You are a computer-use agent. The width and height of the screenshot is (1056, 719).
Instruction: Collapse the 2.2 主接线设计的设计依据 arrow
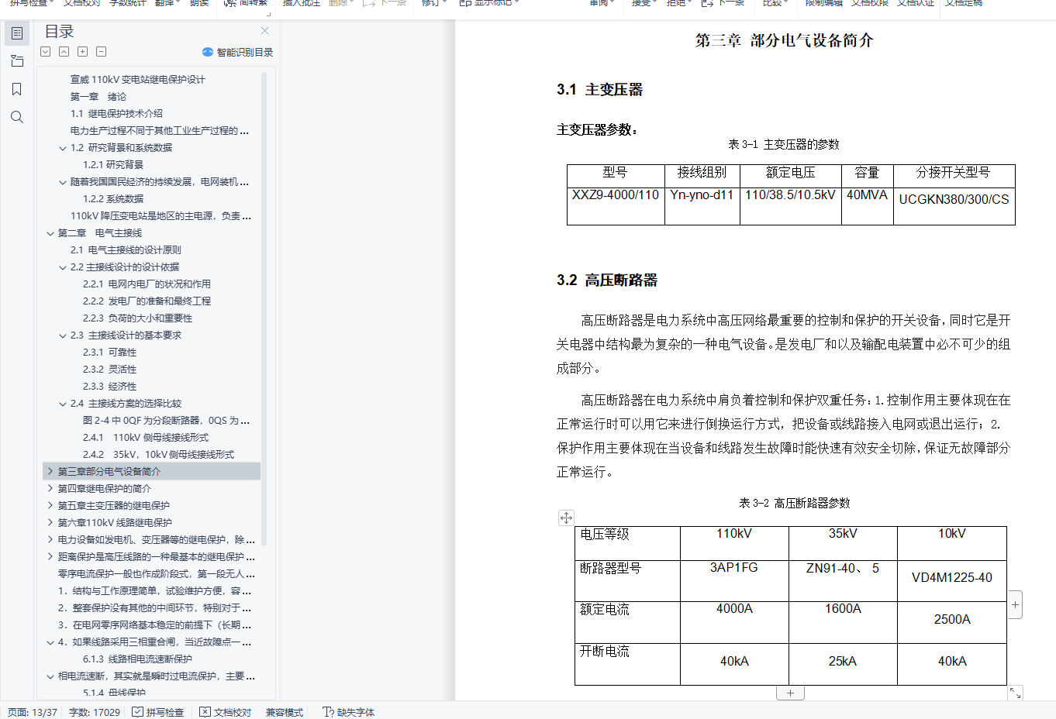tap(63, 267)
